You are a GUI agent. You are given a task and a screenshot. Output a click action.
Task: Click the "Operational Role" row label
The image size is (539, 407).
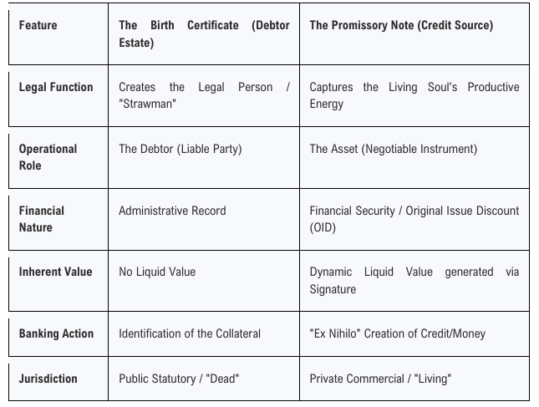coord(48,157)
